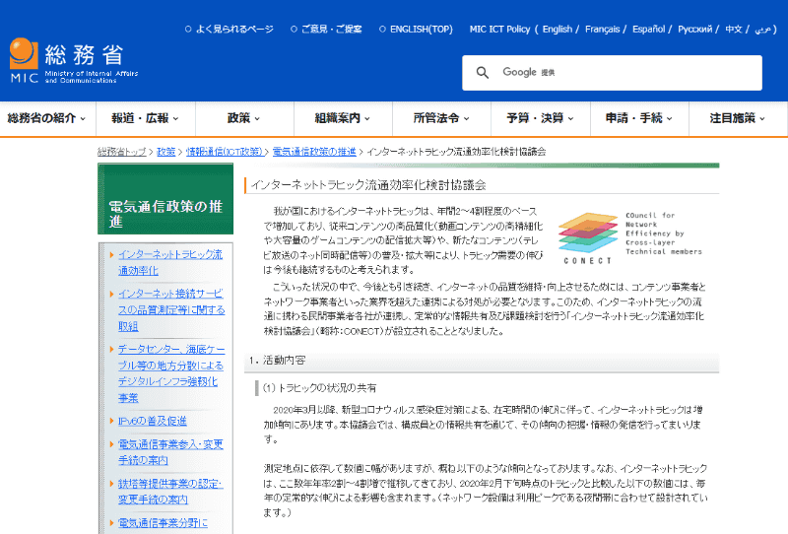Expand 予算・決算 menu
788x534 pixels.
(x=540, y=118)
